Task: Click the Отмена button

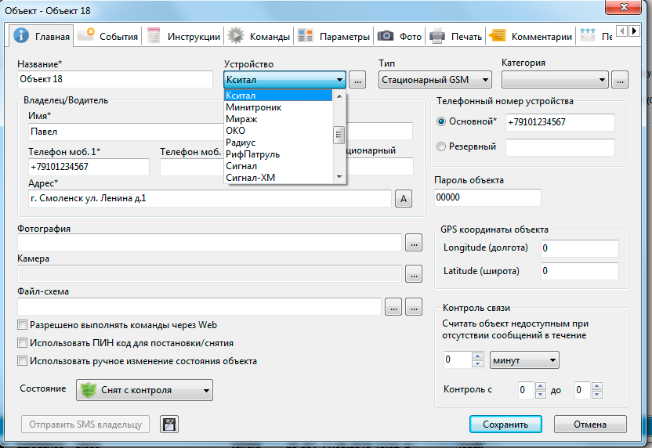Action: coord(590,425)
